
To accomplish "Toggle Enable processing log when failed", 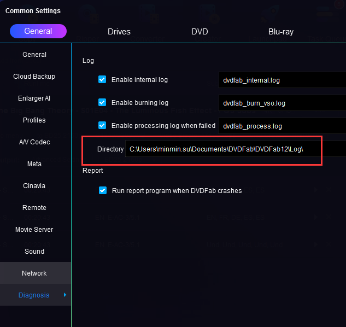I will pos(102,125).
